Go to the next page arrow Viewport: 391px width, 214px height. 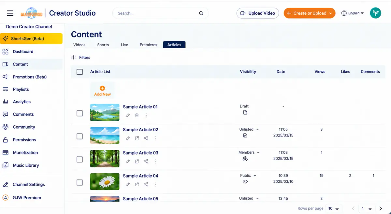pyautogui.click(x=381, y=208)
